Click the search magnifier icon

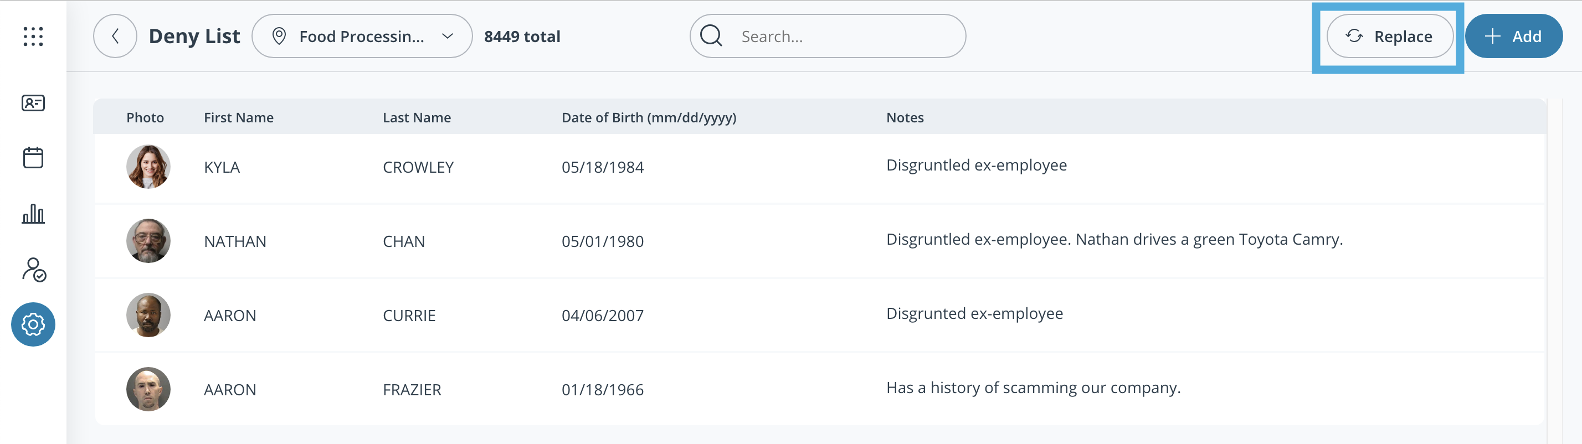(711, 36)
